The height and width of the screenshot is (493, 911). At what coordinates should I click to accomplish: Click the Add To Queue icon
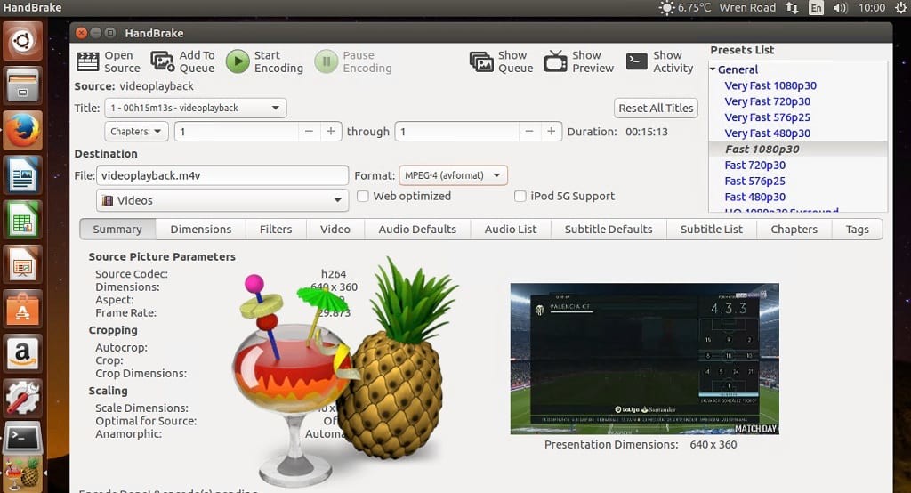[x=163, y=61]
